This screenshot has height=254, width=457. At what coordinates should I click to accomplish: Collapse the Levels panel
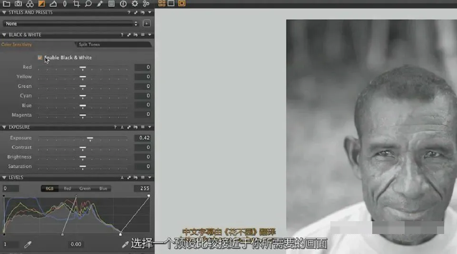click(x=4, y=177)
